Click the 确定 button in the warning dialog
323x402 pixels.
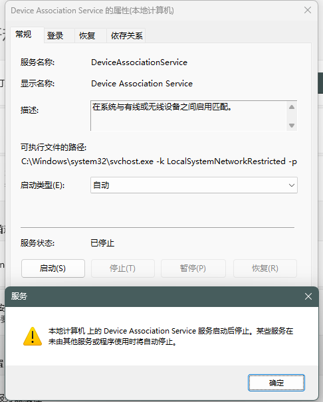[x=276, y=383]
